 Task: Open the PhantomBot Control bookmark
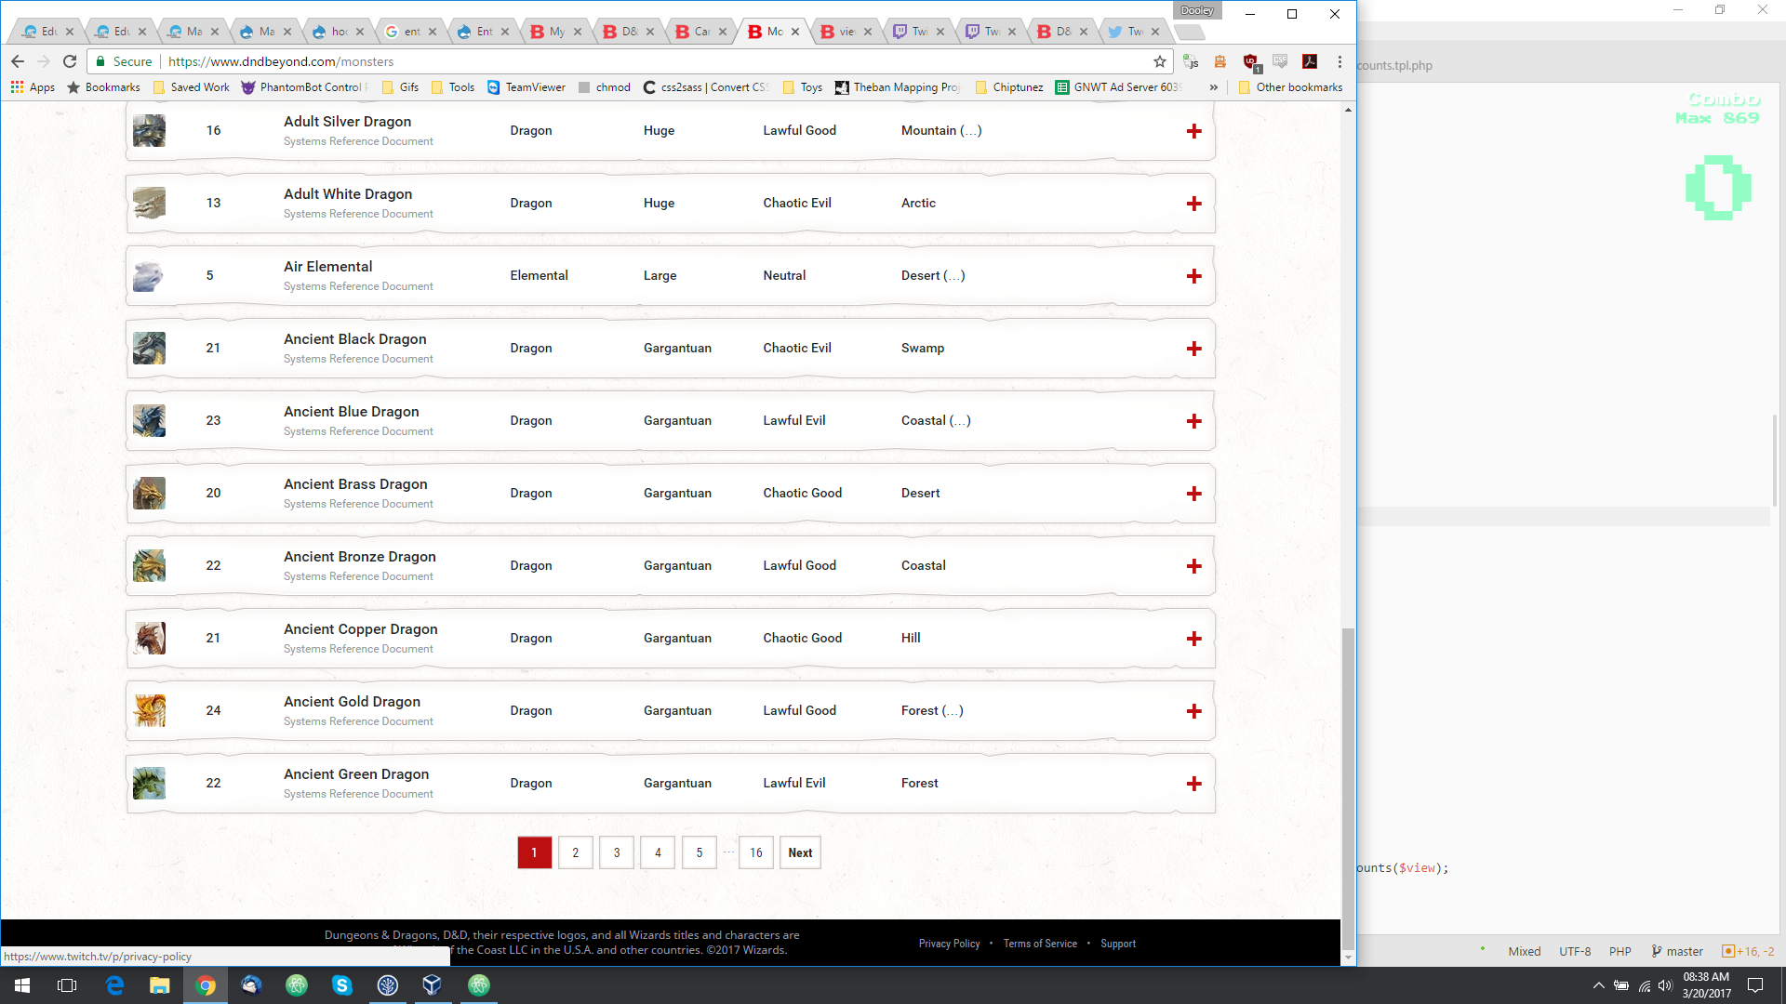click(304, 87)
